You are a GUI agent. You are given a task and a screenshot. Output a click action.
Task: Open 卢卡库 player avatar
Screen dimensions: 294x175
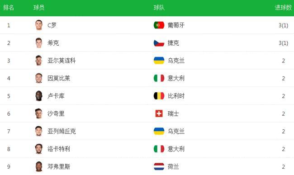pyautogui.click(x=39, y=96)
